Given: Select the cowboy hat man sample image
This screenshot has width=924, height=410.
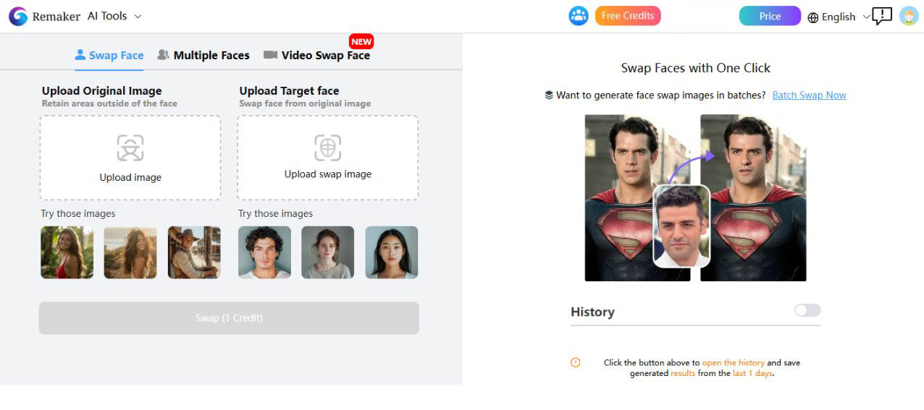Looking at the screenshot, I should click(194, 252).
